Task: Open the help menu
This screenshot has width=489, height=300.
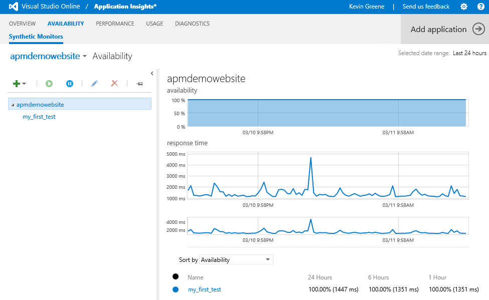Action: tap(481, 6)
